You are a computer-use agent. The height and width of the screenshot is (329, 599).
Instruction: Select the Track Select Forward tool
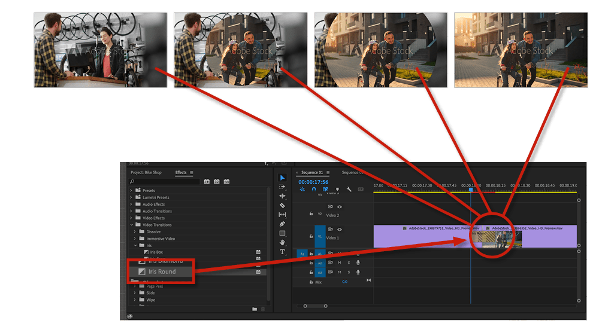pyautogui.click(x=282, y=187)
